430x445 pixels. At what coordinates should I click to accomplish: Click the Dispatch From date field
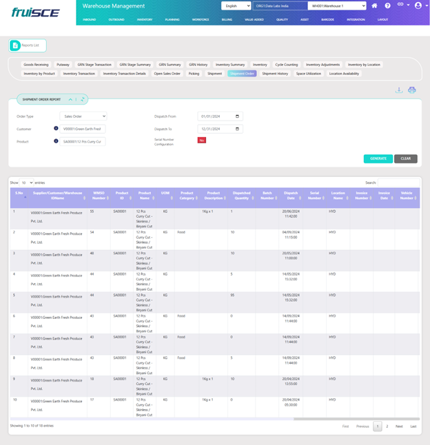(220, 116)
